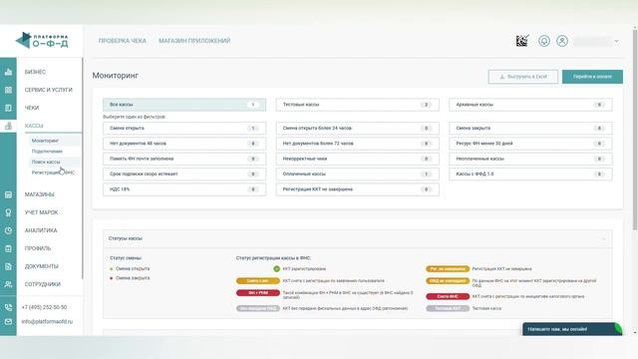
Task: Open the QR code receipt scanner icon
Action: pyautogui.click(x=522, y=41)
